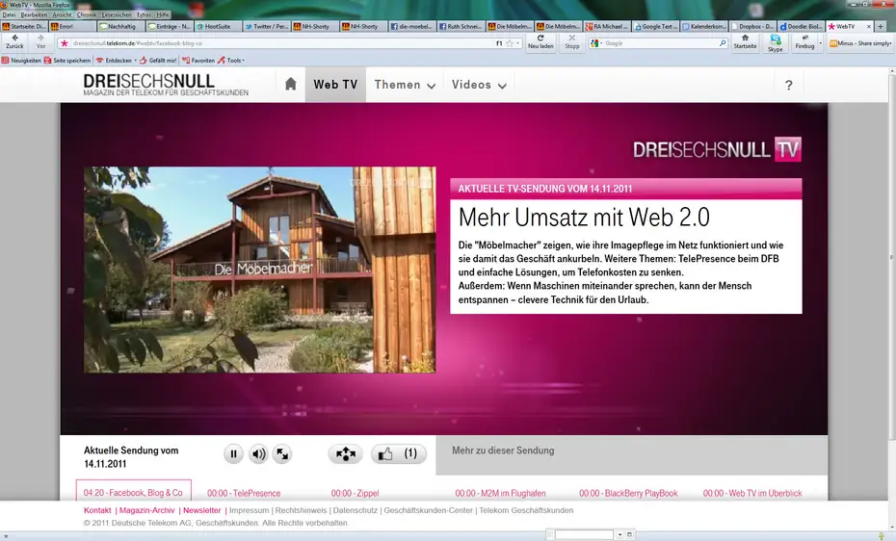The height and width of the screenshot is (541, 896).
Task: Expand the Themen dropdown menu
Action: pyautogui.click(x=405, y=85)
